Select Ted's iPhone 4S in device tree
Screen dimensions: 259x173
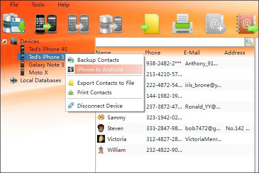pos(48,49)
